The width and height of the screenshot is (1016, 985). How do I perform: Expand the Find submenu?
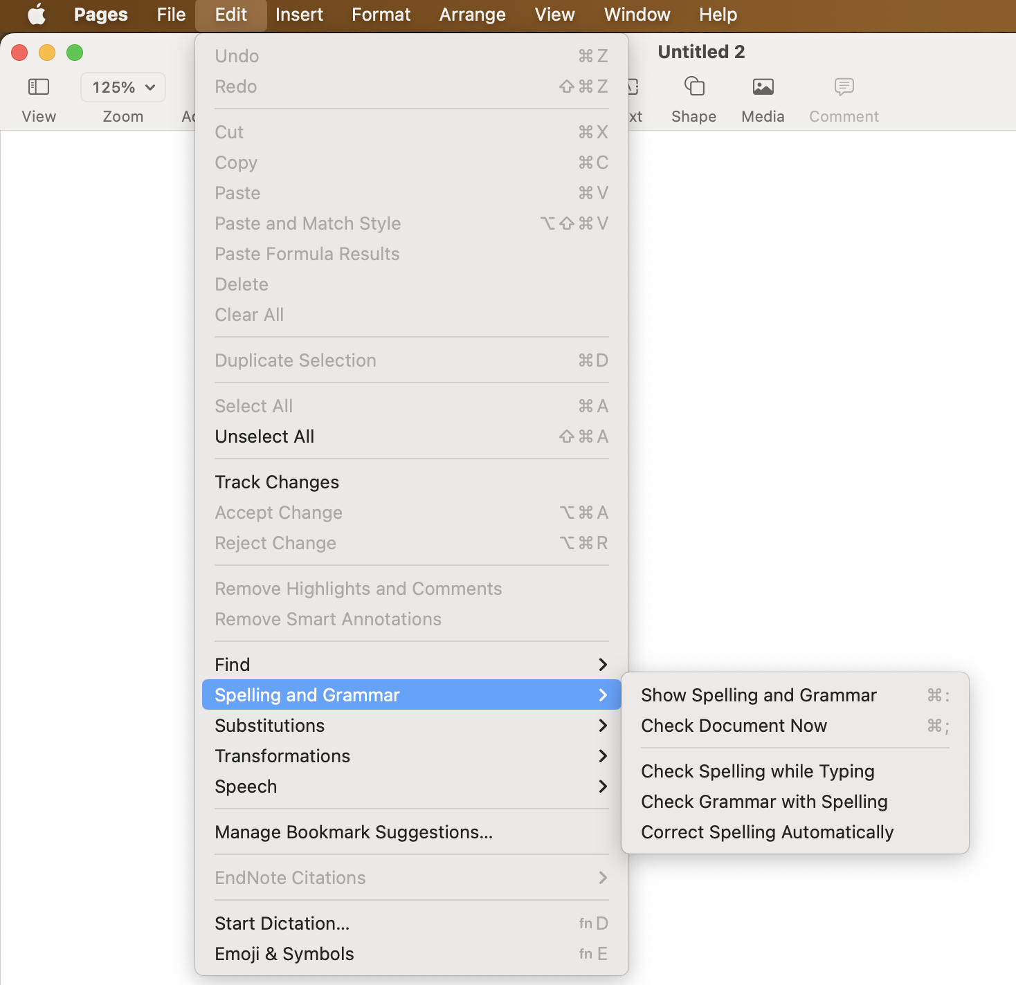412,665
